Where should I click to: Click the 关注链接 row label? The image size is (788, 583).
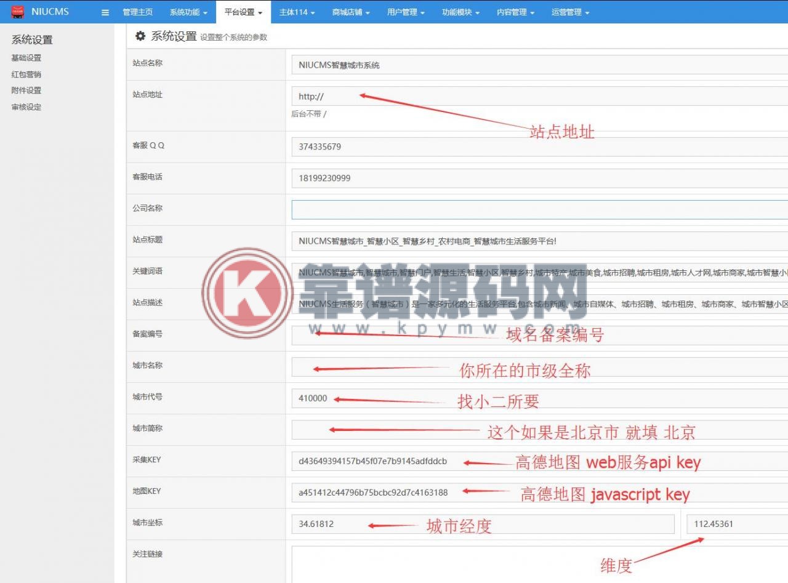148,554
